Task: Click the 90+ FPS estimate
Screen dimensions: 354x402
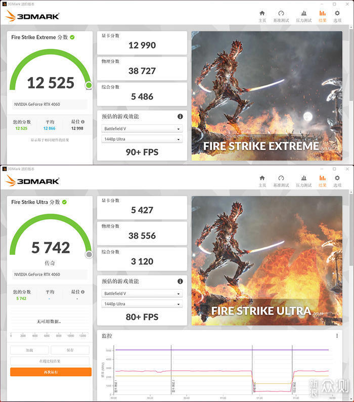Action: coord(142,152)
